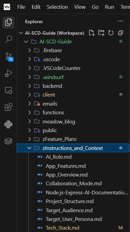The image size is (130, 232).
Task: Click the functions folder icon
Action: (37, 113)
